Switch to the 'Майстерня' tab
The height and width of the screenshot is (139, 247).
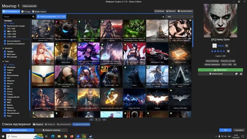coord(39,12)
